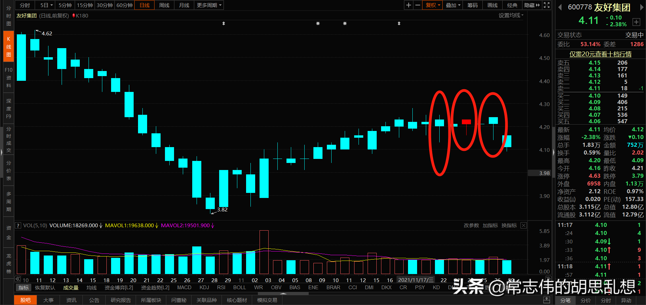
Task: Open fullscreen view with the expand icon
Action: tap(546, 5)
